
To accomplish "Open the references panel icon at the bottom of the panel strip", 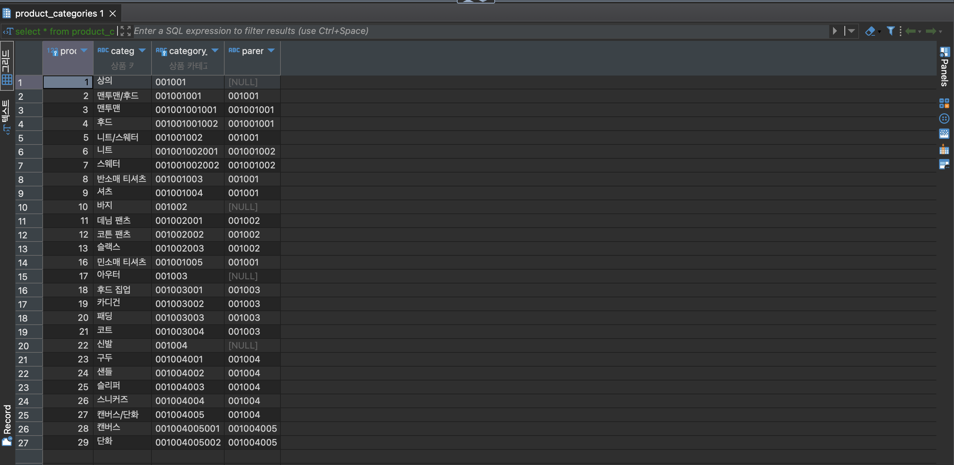I will 944,164.
